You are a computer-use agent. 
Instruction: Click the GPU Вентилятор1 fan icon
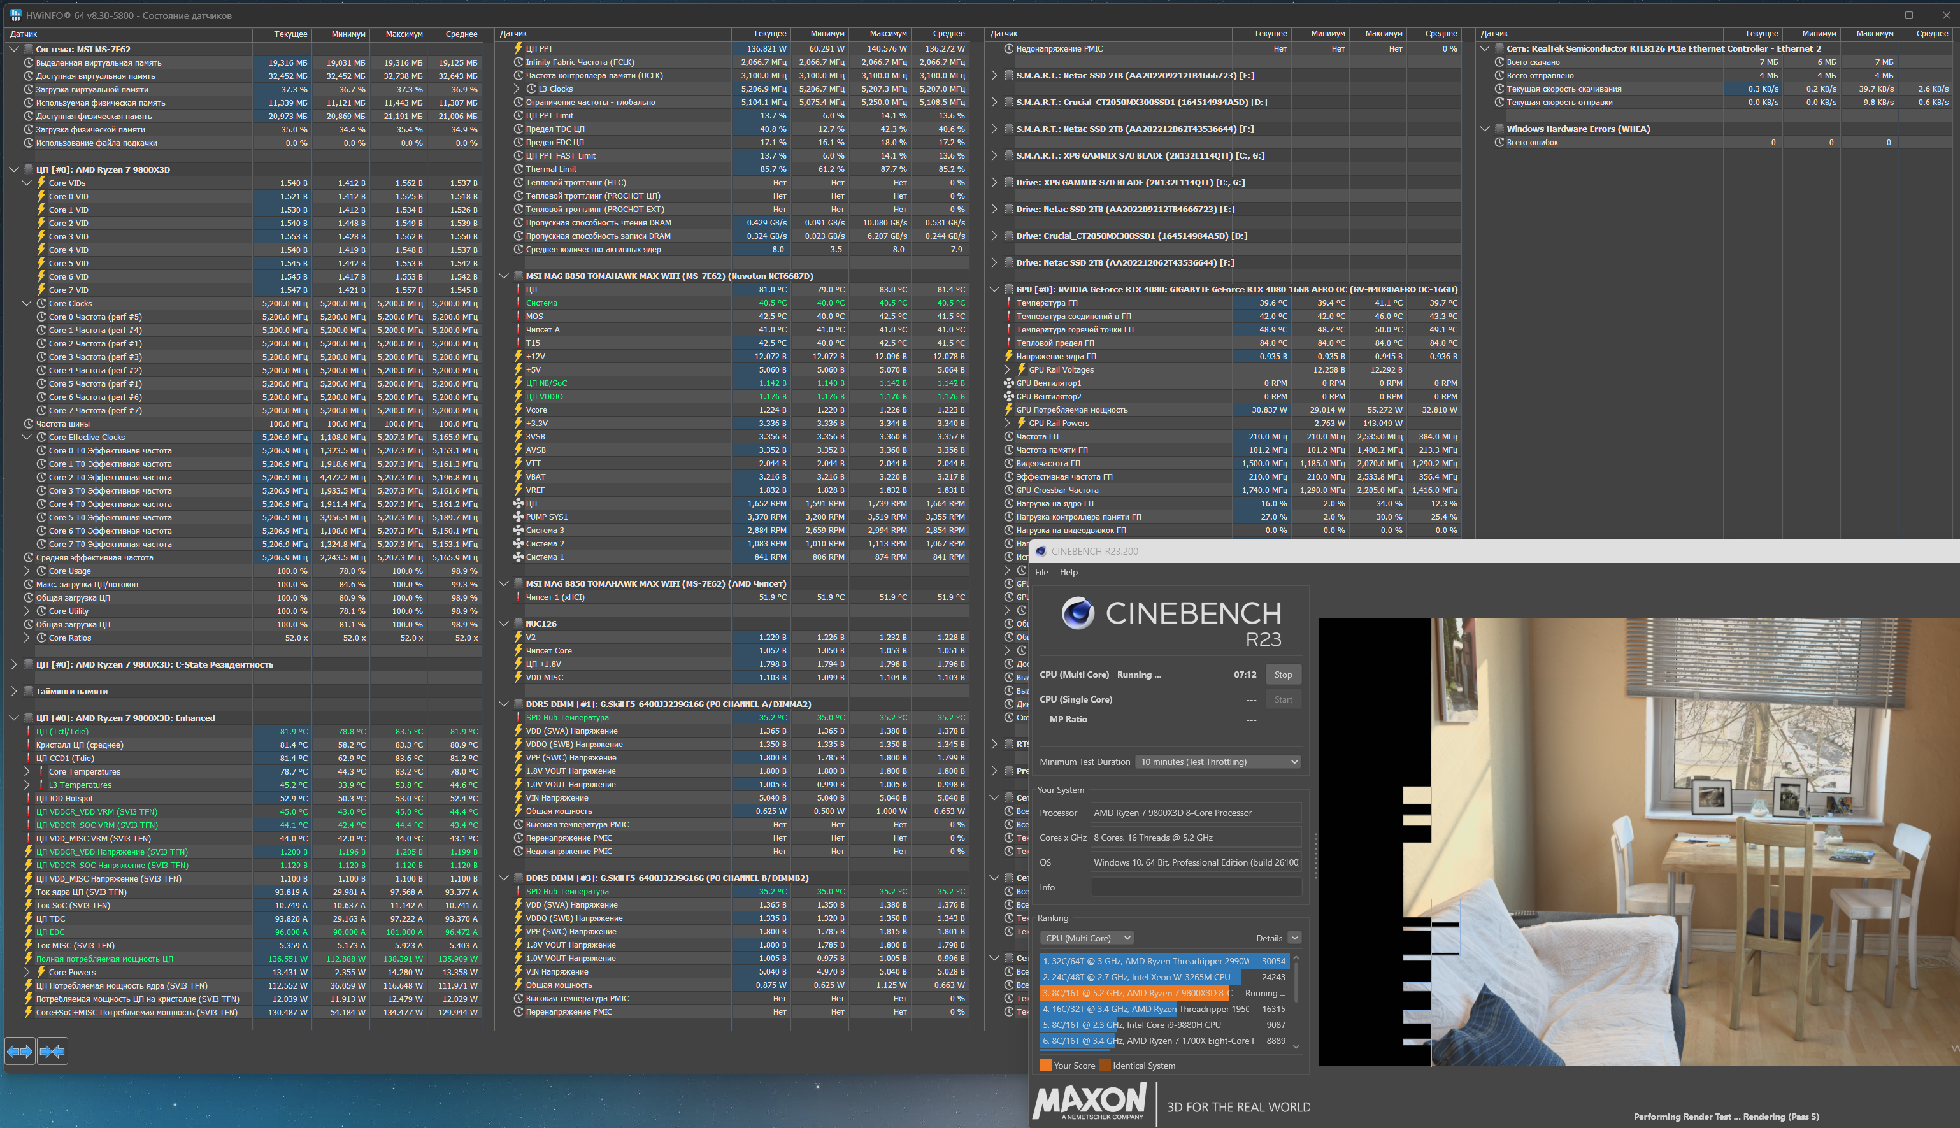point(1008,383)
